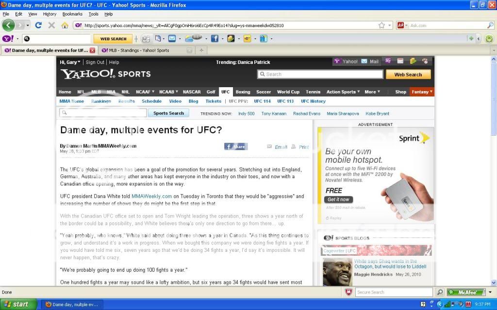
Task: Select the NASCAR nav tab
Action: coord(192,92)
